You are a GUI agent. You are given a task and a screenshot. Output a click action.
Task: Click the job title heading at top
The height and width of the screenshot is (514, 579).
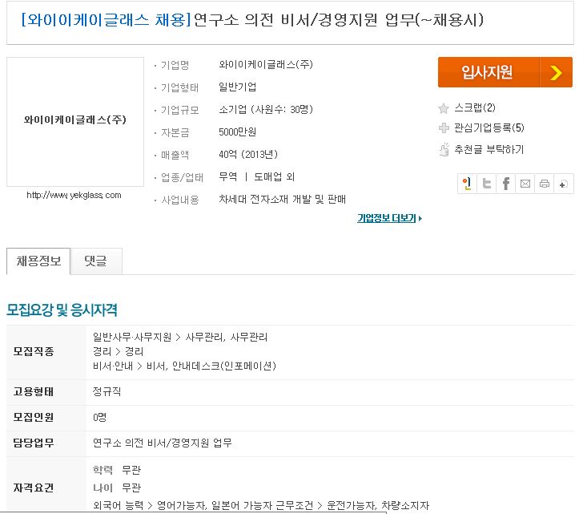coord(252,19)
